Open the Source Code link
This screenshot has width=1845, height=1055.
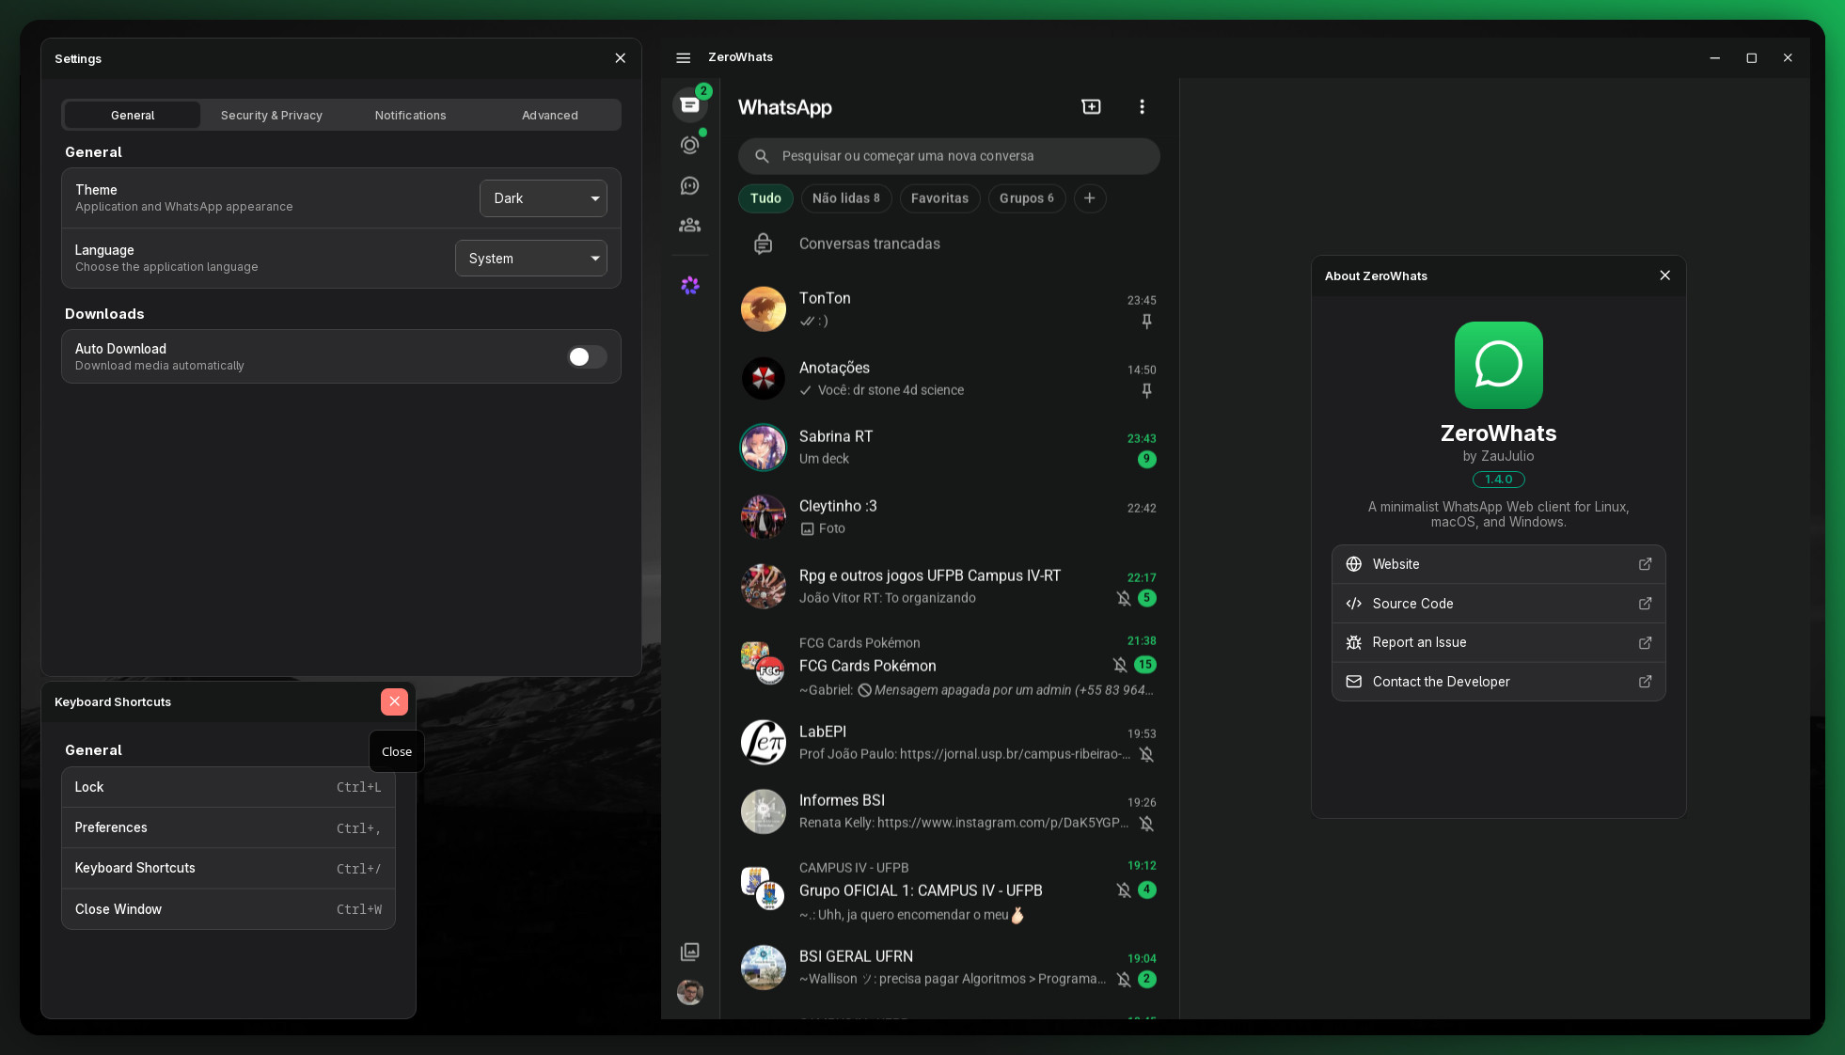pyautogui.click(x=1498, y=604)
